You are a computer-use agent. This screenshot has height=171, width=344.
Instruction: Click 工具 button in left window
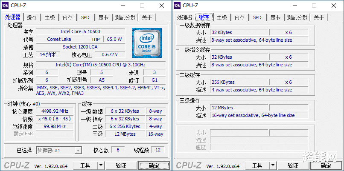click(85, 166)
